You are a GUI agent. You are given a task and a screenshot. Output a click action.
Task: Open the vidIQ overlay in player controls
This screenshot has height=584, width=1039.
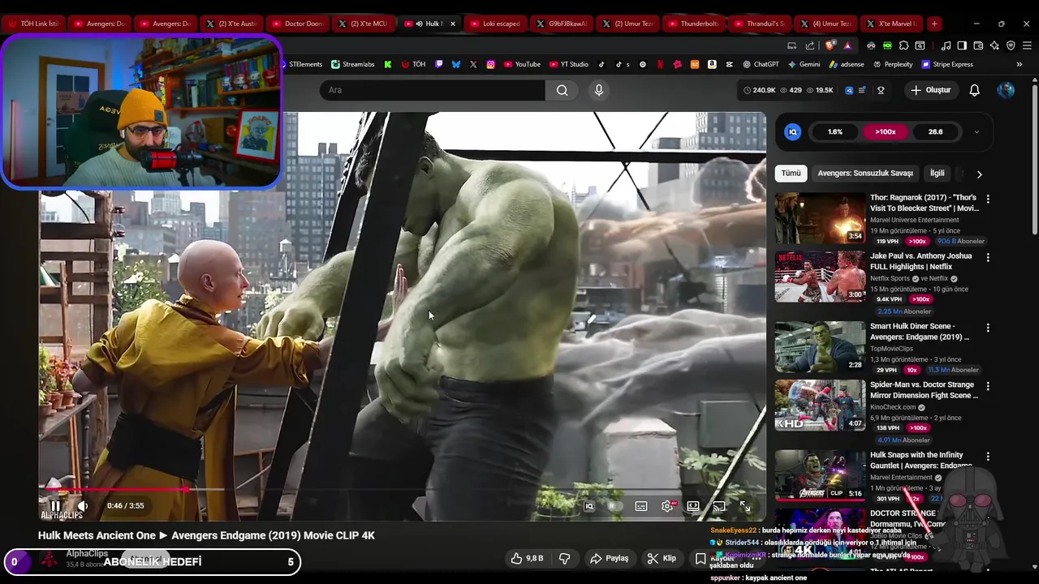coord(589,506)
